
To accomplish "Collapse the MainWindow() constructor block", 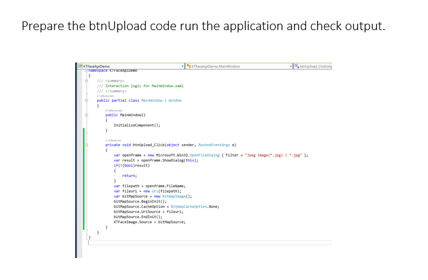I will pyautogui.click(x=87, y=115).
